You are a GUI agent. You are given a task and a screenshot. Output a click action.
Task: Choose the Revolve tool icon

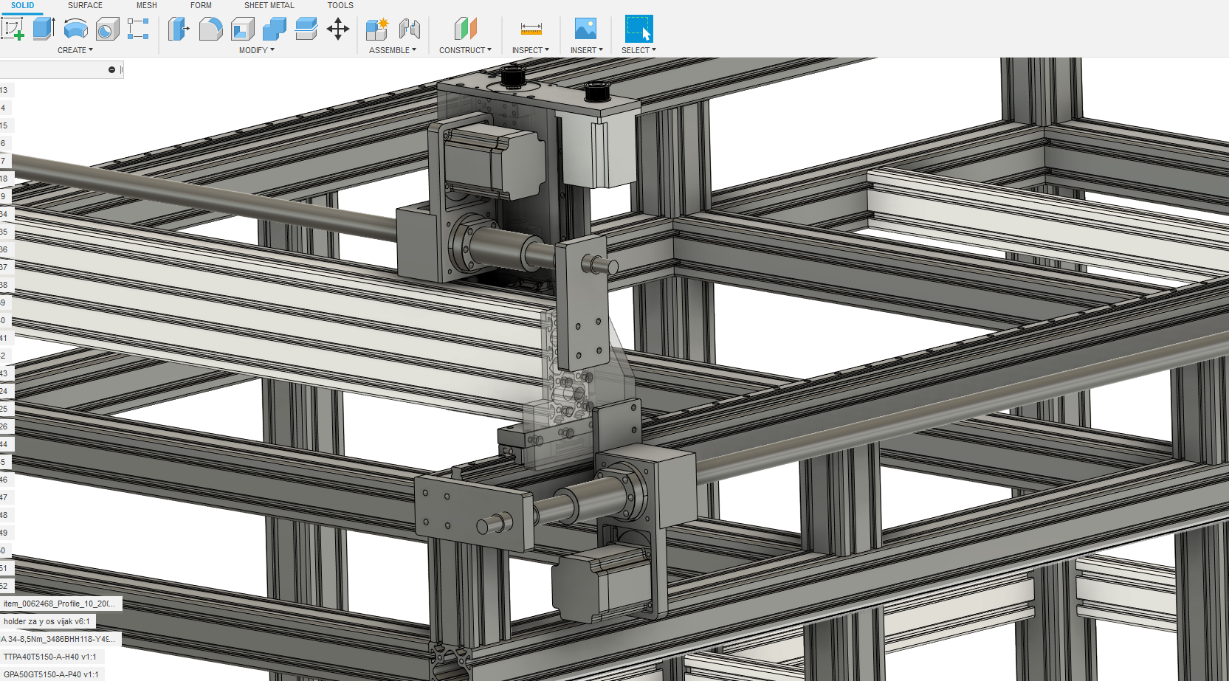[75, 29]
